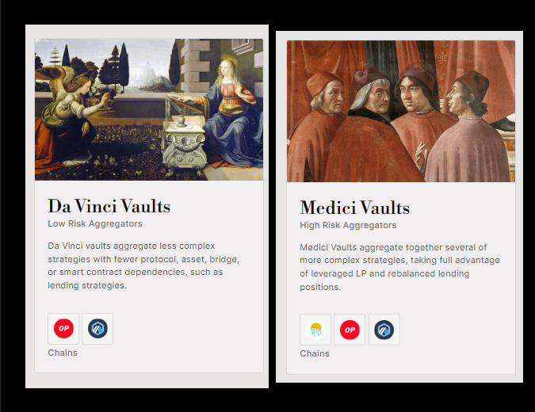Click the Optimism OP icon in Medici Vaults
The width and height of the screenshot is (535, 412).
click(350, 330)
